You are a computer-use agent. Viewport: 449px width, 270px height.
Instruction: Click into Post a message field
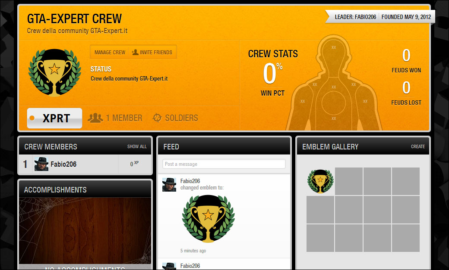tap(224, 164)
